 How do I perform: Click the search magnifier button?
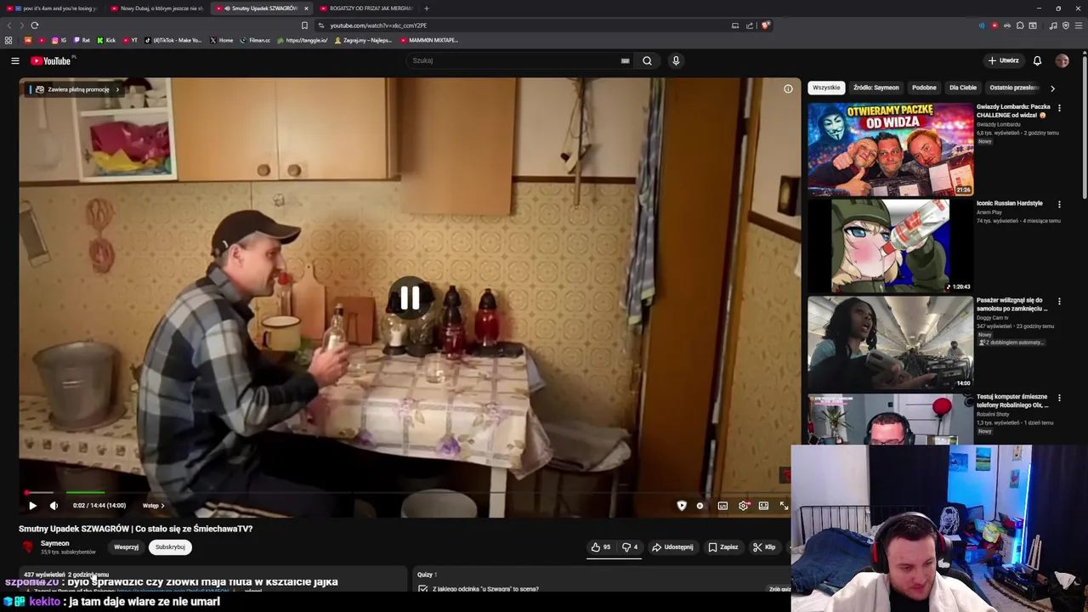(x=647, y=60)
